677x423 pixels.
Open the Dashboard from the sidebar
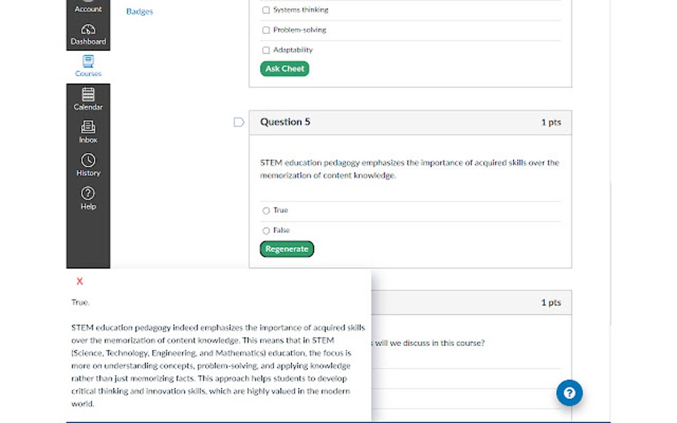pos(88,34)
